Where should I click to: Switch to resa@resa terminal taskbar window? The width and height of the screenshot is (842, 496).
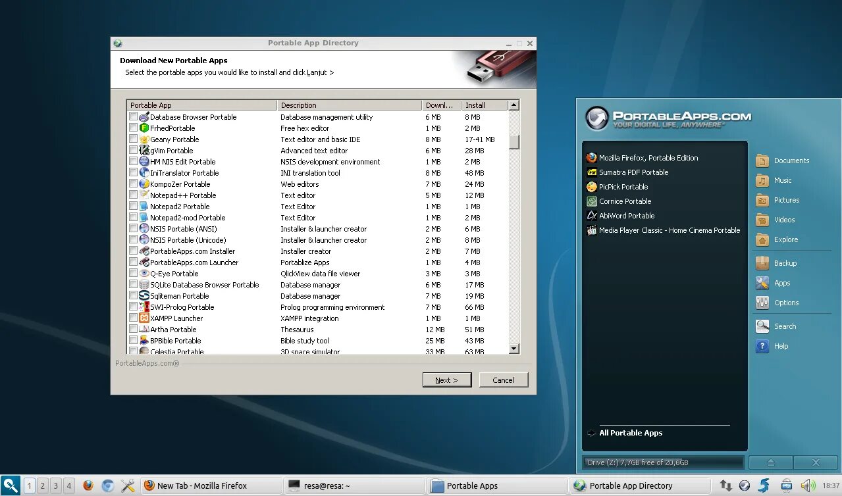click(x=354, y=486)
